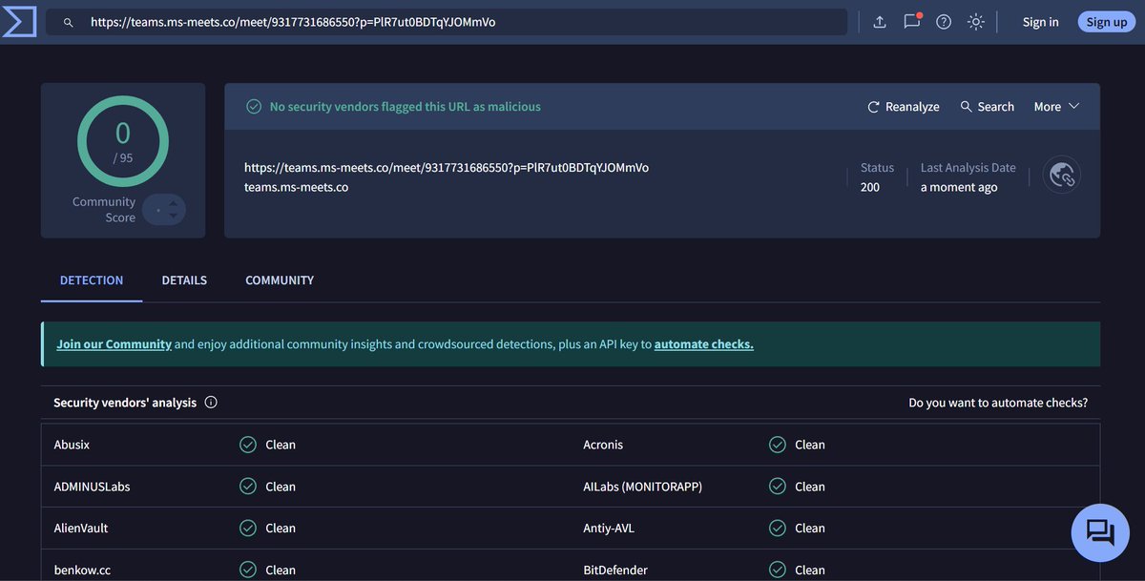Click the 'a moment ago' analysis date
This screenshot has width=1145, height=581.
click(x=959, y=187)
